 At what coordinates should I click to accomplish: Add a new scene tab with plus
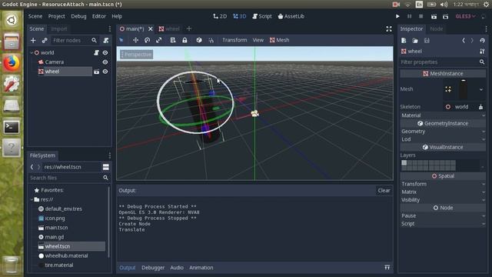pyautogui.click(x=189, y=29)
